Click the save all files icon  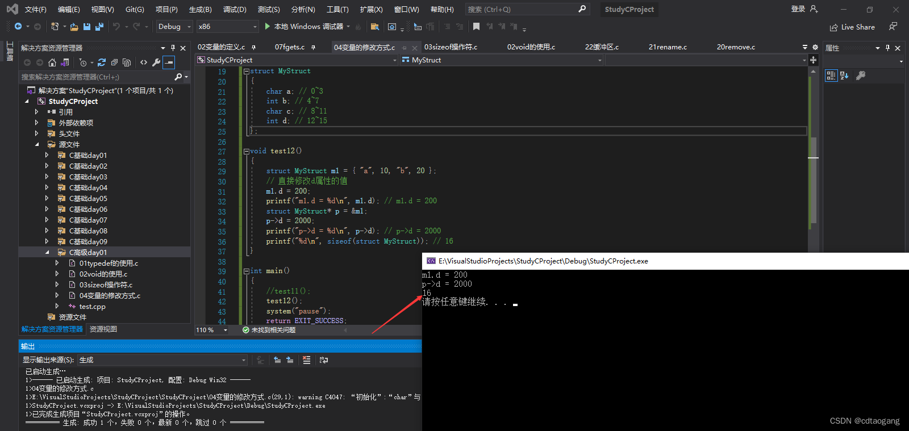click(x=99, y=27)
